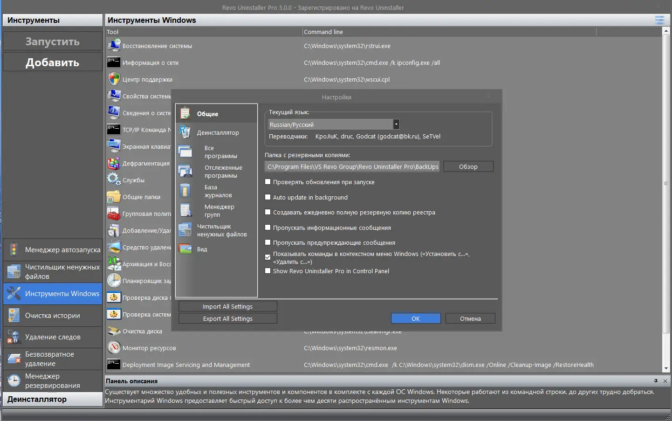Screen dimensions: 672x421
Task: Open the Текущий язык language dropdown
Action: pos(396,124)
